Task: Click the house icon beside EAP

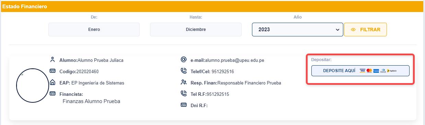Action: [53, 82]
